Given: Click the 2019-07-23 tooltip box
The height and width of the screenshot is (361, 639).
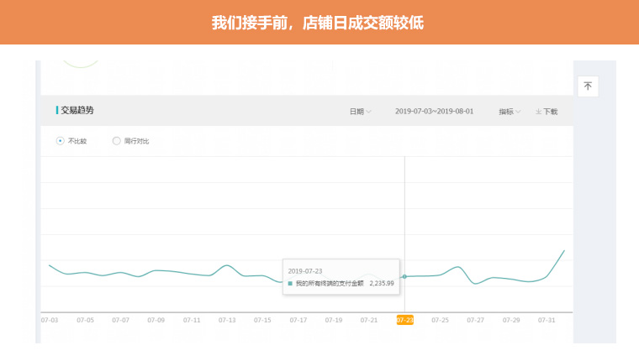Looking at the screenshot, I should click(x=341, y=277).
